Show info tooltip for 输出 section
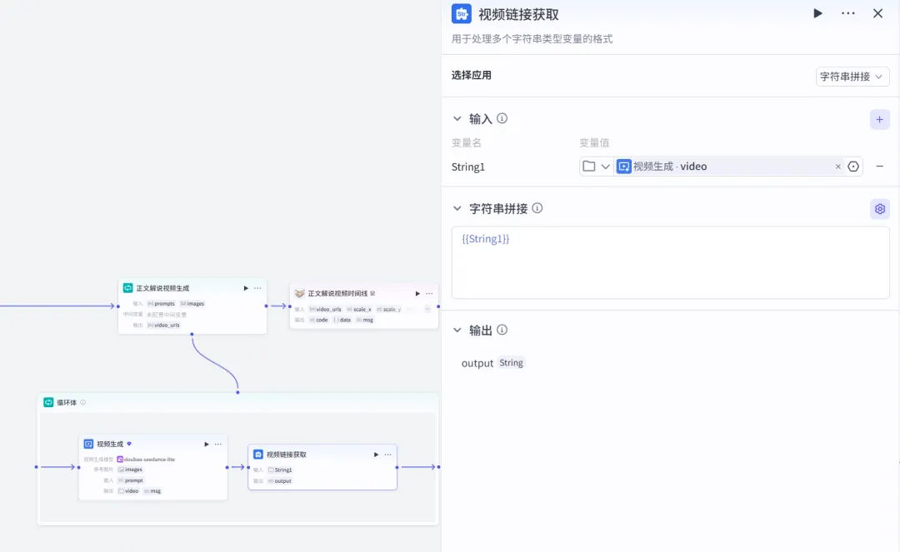This screenshot has width=900, height=552. click(502, 330)
